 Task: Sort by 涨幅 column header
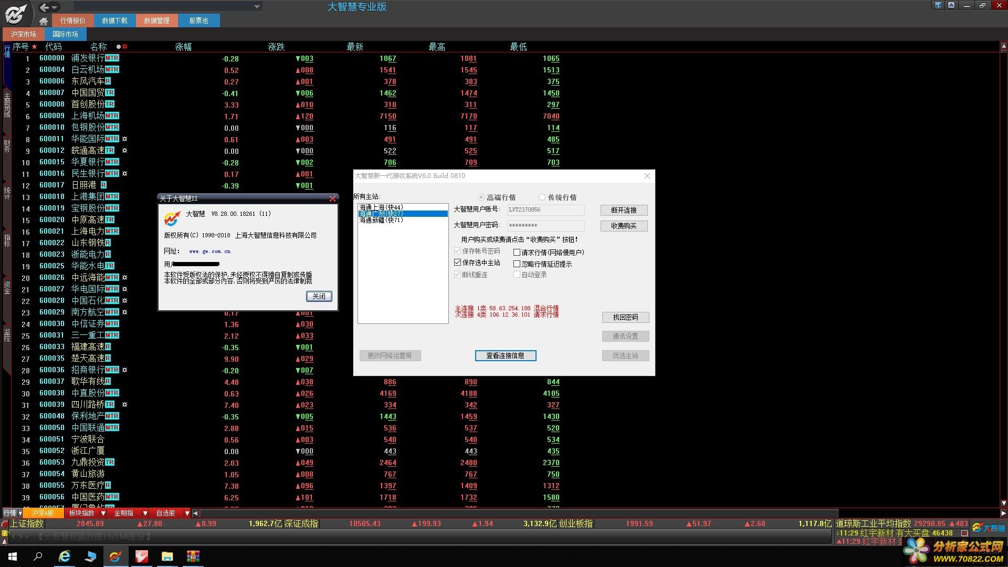tap(183, 47)
